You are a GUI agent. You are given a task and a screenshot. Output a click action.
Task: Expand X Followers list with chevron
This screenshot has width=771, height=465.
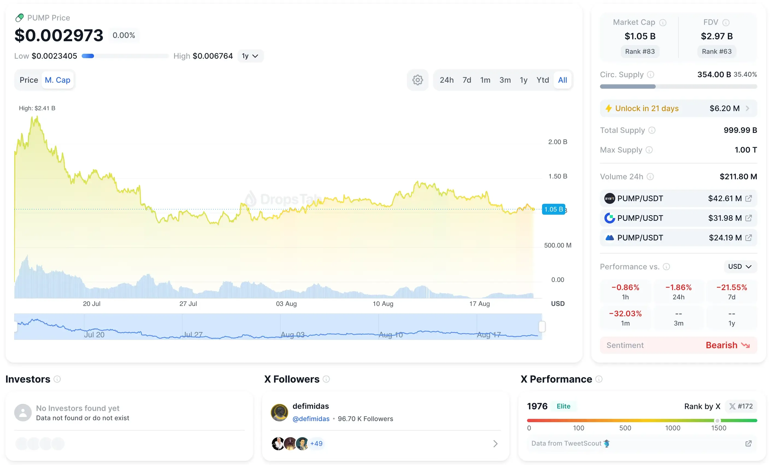(495, 443)
